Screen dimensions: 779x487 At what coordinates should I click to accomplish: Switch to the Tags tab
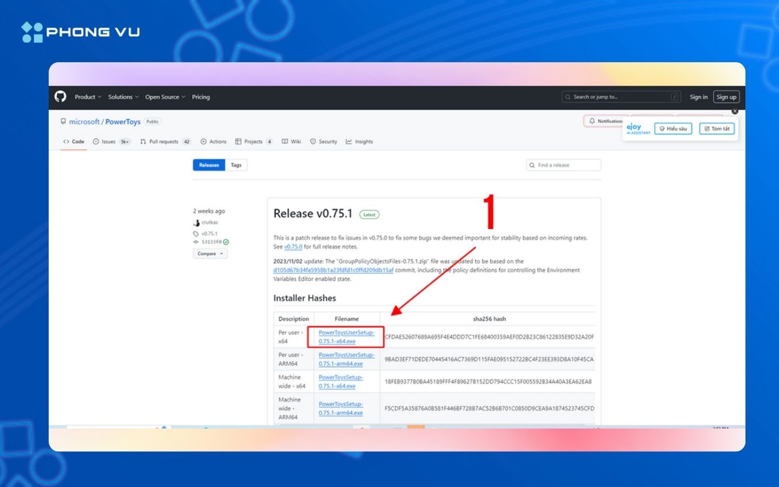pyautogui.click(x=236, y=165)
